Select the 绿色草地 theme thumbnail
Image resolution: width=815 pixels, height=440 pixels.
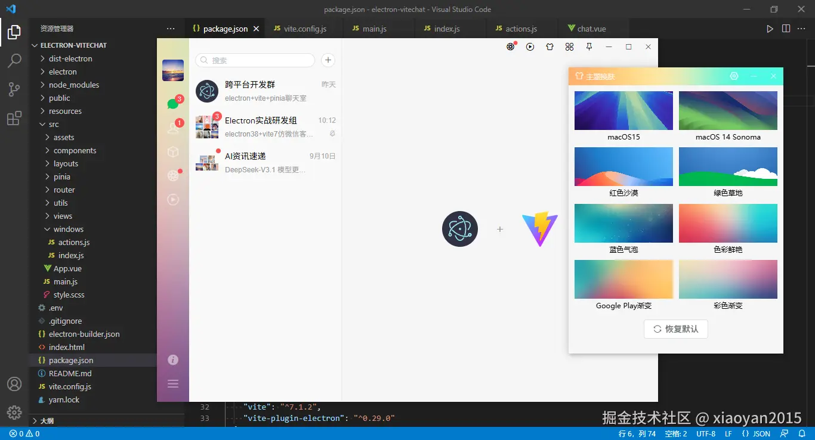coord(727,166)
